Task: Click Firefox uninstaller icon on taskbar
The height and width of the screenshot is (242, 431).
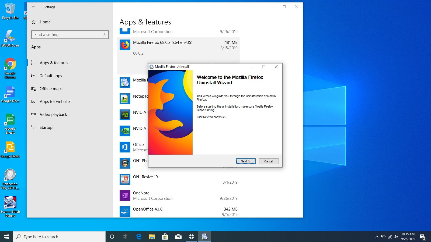Action: [205, 237]
